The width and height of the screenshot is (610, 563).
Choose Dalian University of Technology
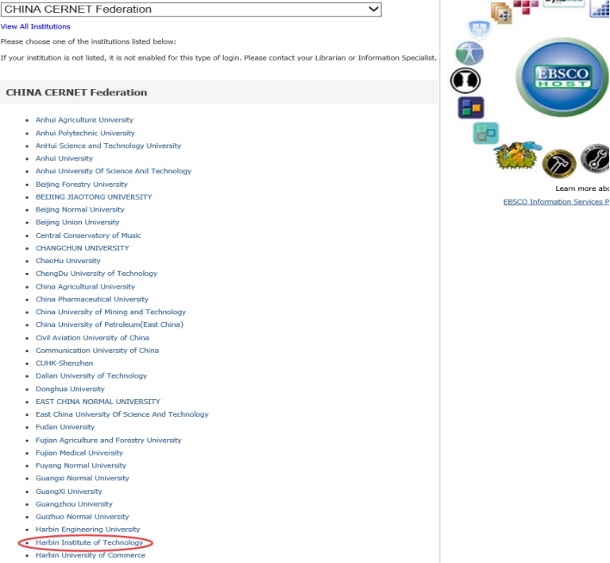pyautogui.click(x=91, y=375)
